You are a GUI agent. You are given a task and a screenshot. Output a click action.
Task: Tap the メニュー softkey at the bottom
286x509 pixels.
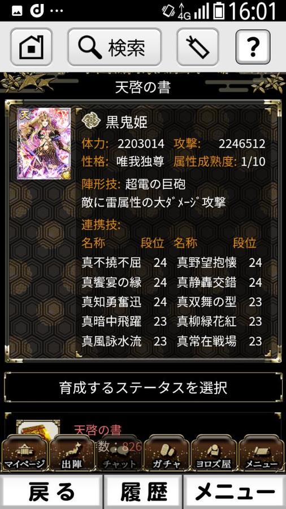235,492
